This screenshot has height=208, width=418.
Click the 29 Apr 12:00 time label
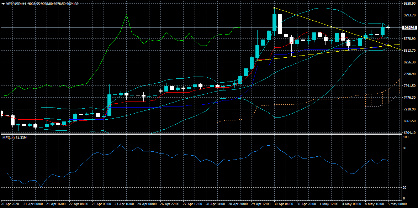[x=261, y=204]
